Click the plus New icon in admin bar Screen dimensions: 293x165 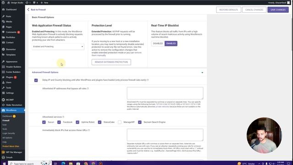click(42, 3)
